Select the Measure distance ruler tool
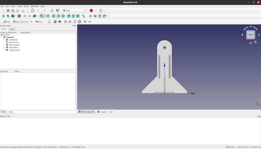261x149 pixels. (84, 16)
